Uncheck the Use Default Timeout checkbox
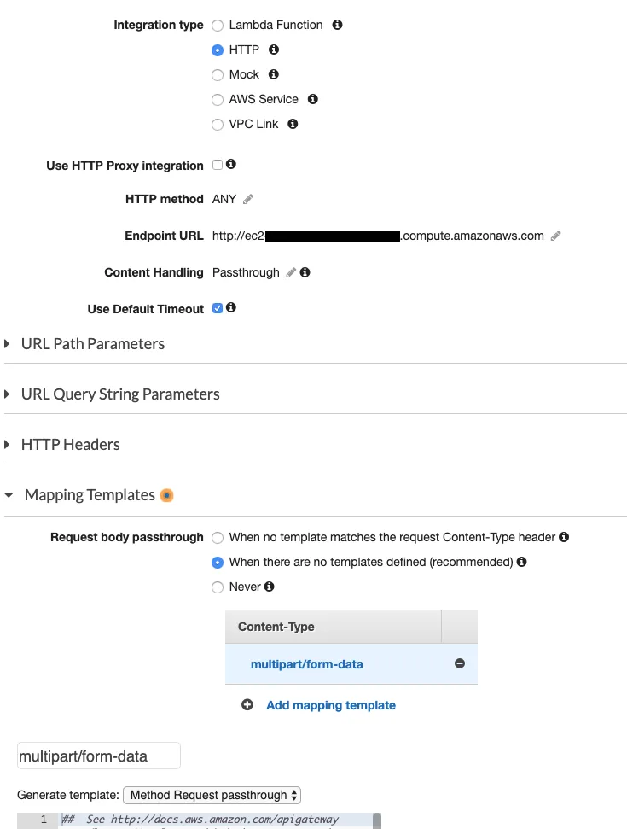The width and height of the screenshot is (627, 829). [x=218, y=308]
